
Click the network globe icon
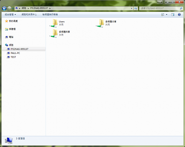(x=6, y=45)
